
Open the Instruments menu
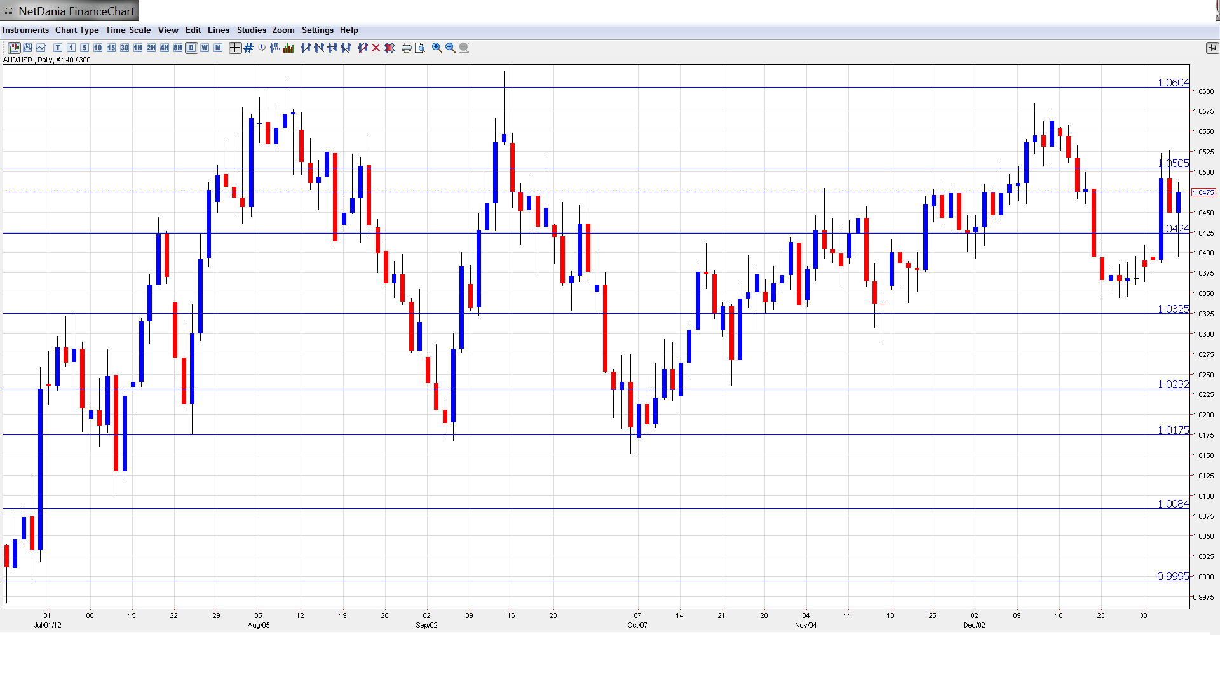point(25,30)
